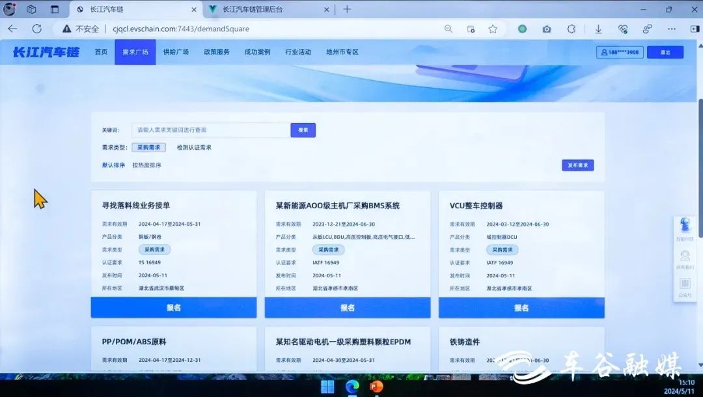Open the 智能问答 robot assistant icon

tap(685, 226)
